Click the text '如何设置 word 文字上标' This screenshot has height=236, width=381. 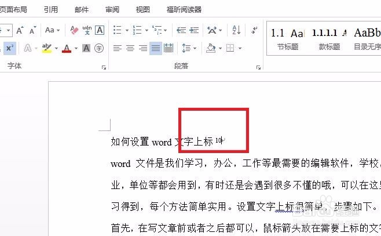(162, 141)
